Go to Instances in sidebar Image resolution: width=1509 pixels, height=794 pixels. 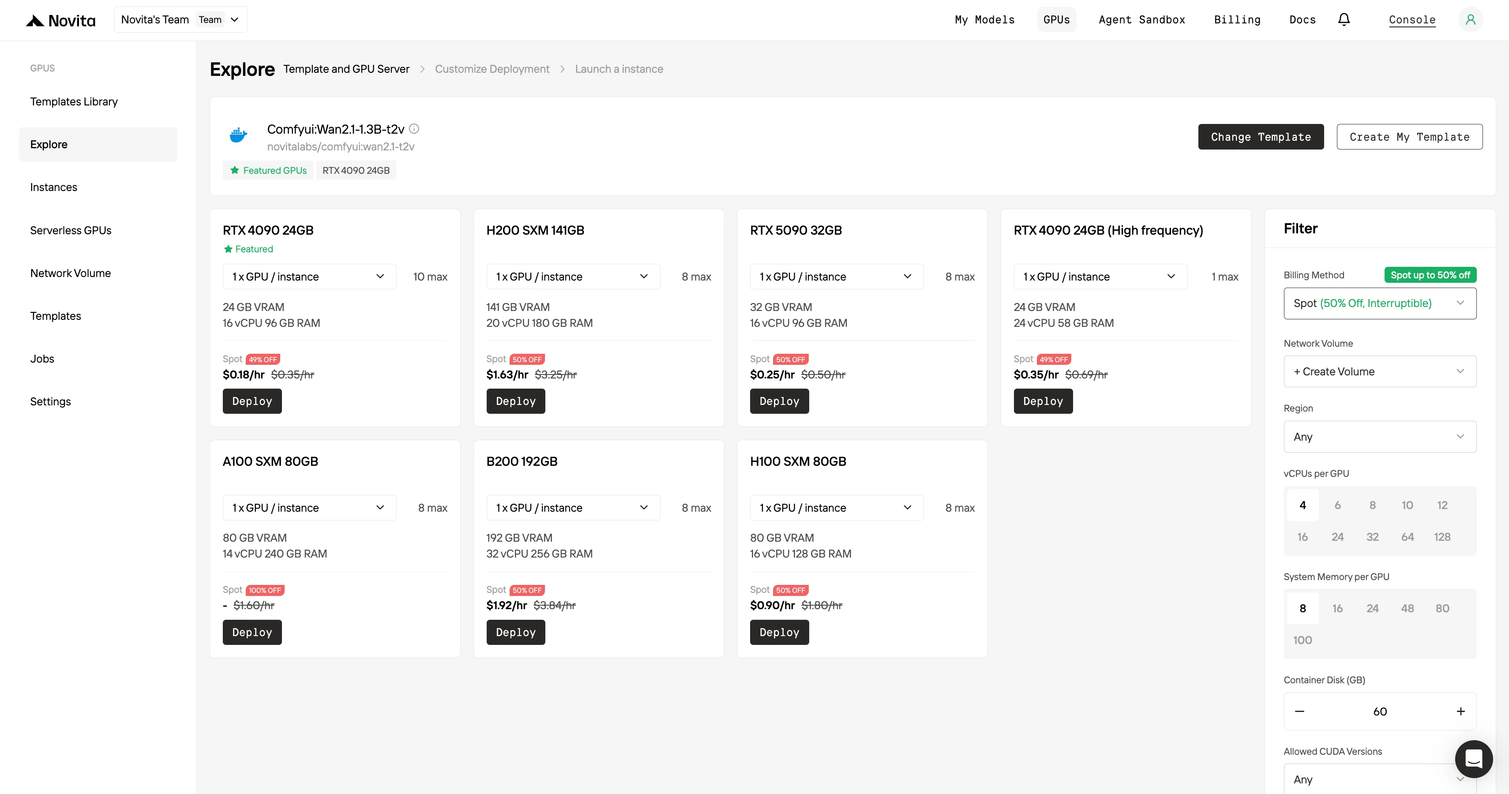98,187
